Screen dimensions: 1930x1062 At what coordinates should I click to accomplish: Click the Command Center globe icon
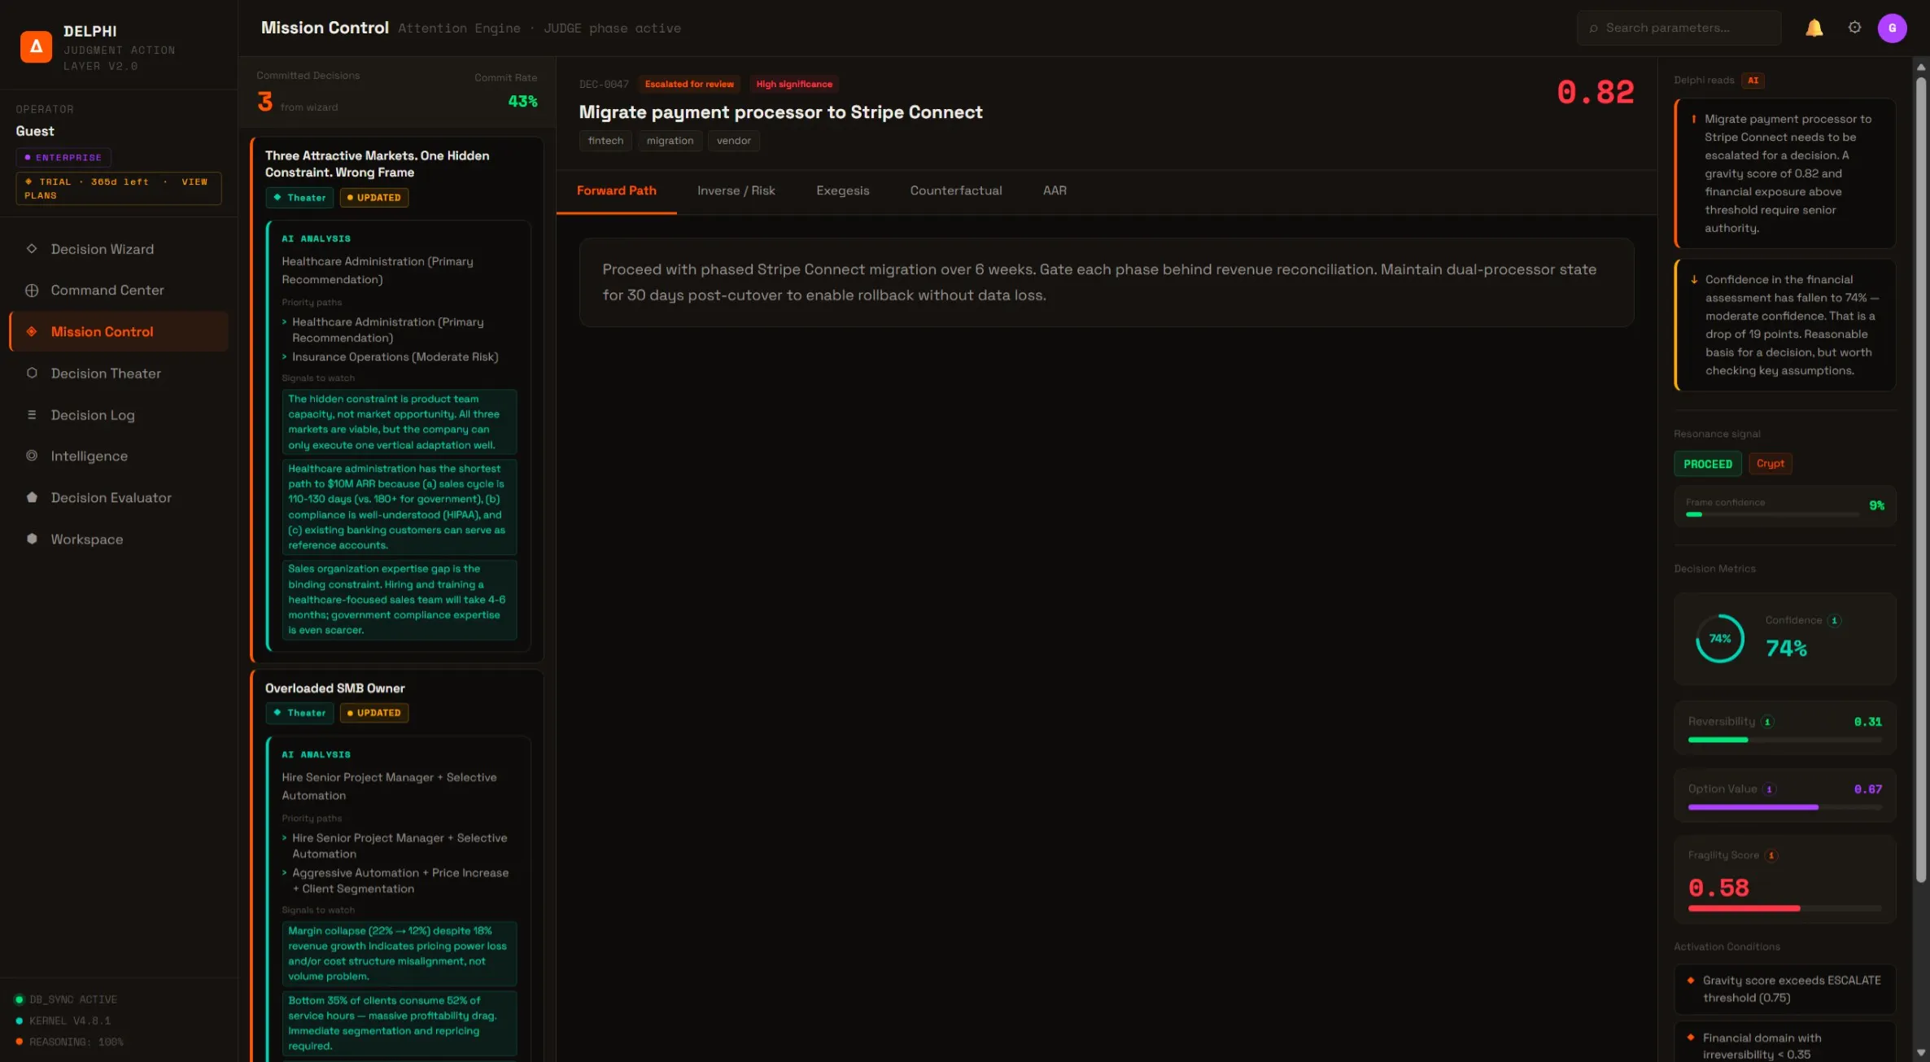32,291
